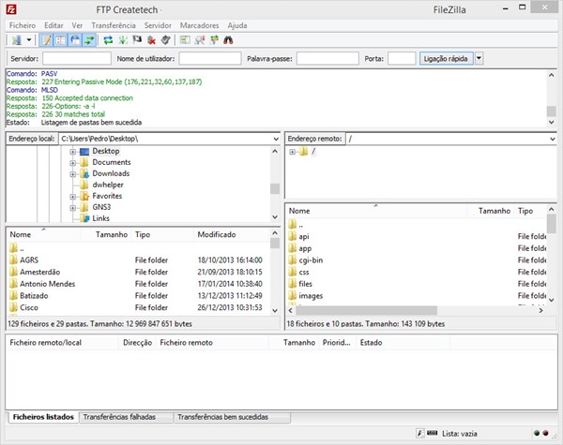The width and height of the screenshot is (563, 445).
Task: Open the Editar menu
Action: click(x=53, y=25)
